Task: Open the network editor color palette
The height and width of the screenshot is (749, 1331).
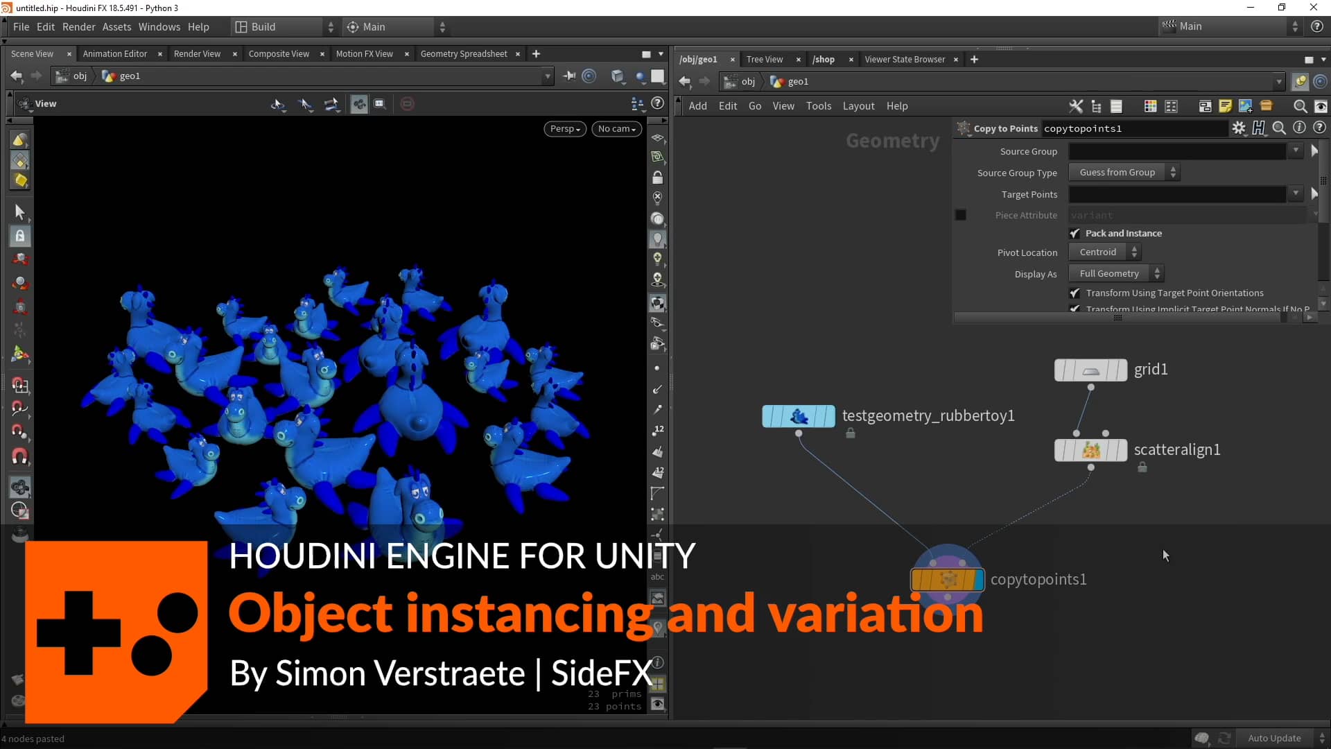Action: coord(1149,106)
